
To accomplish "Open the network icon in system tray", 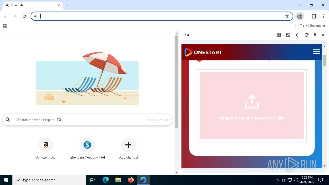I will [x=290, y=180].
